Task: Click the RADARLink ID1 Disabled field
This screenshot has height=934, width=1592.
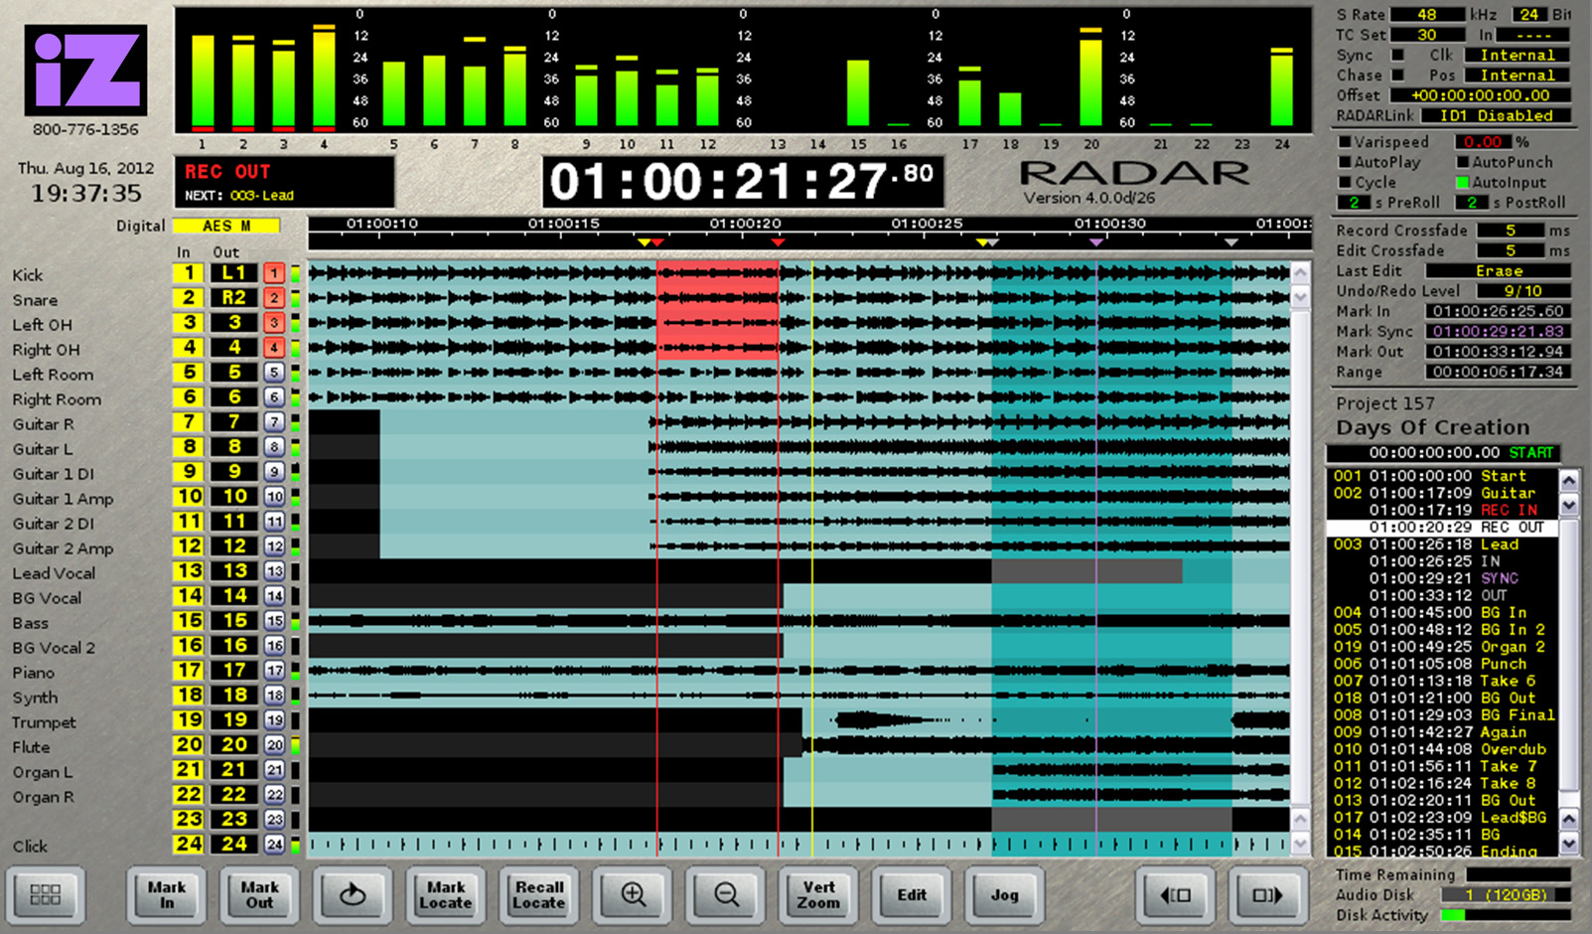Action: pos(1496,115)
